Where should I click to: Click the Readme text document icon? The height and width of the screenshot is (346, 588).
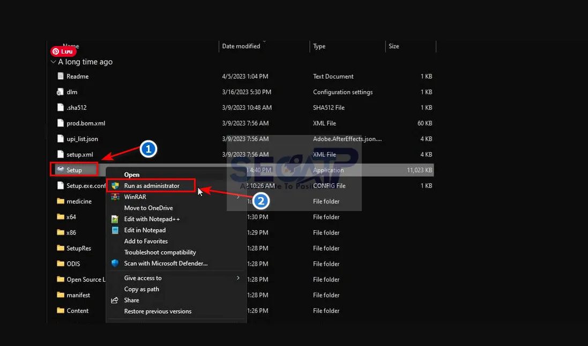click(x=59, y=76)
